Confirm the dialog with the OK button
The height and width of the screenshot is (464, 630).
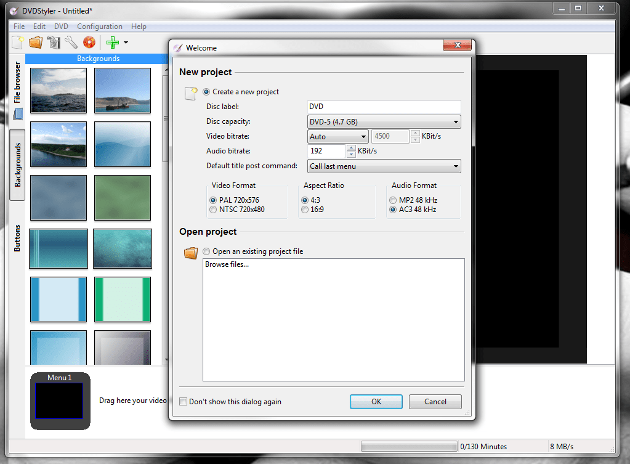coord(376,401)
